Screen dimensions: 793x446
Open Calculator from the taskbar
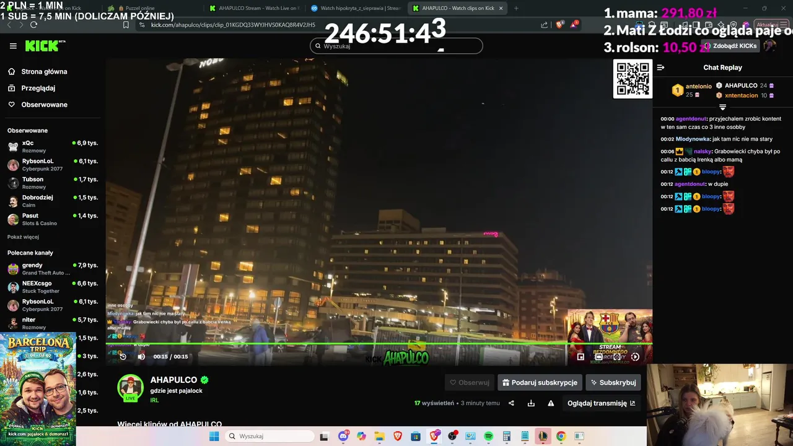tap(506, 436)
